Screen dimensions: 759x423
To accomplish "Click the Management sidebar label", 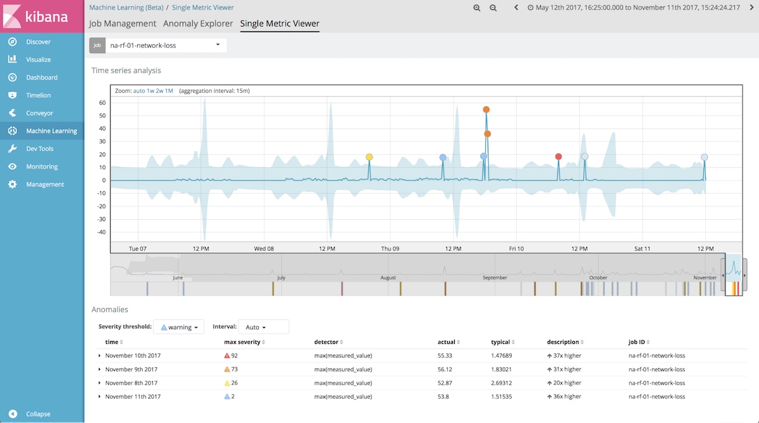I will tap(45, 184).
